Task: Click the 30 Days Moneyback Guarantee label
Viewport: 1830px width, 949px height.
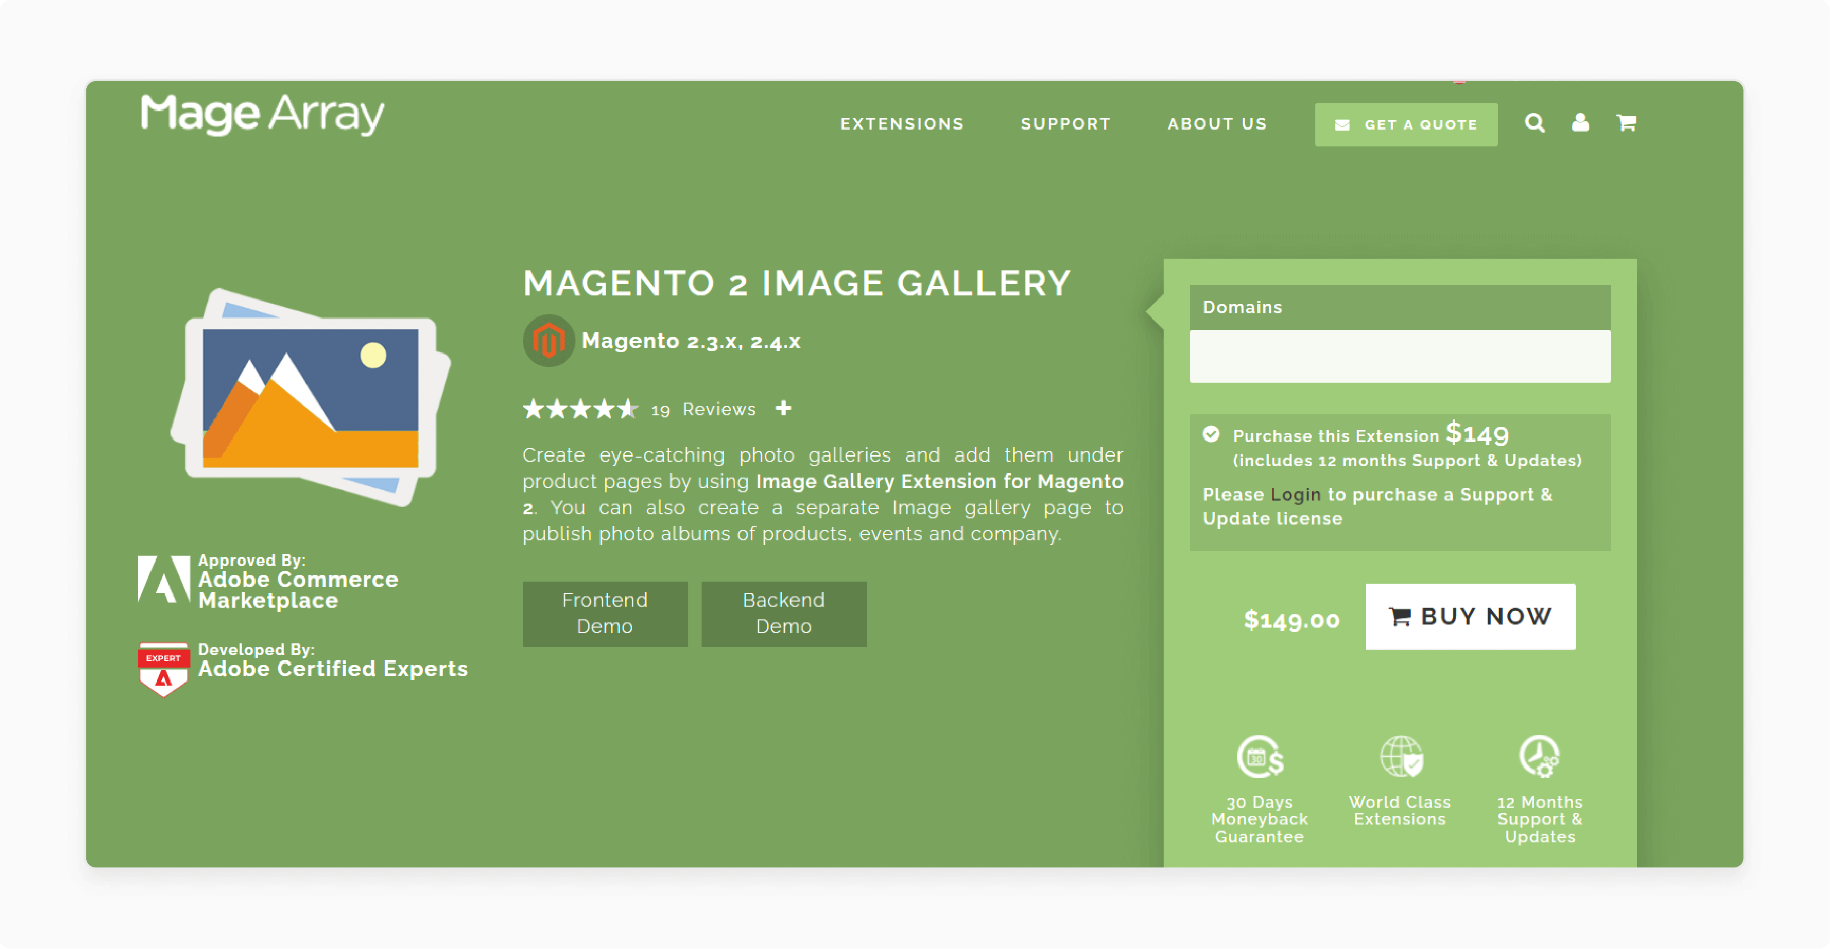Action: (1260, 820)
